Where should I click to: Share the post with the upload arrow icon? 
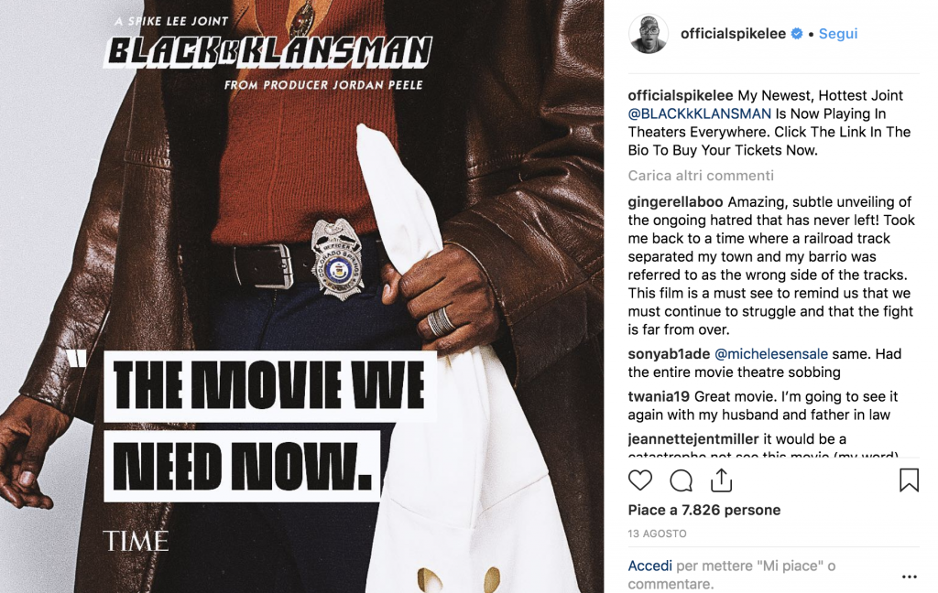tap(722, 480)
